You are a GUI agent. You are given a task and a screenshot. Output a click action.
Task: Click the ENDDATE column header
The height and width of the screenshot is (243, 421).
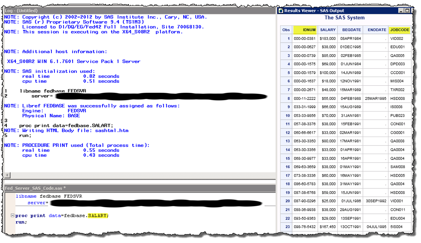pos(376,30)
